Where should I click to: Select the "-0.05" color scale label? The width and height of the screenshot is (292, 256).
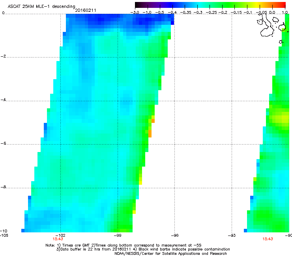(x=261, y=13)
